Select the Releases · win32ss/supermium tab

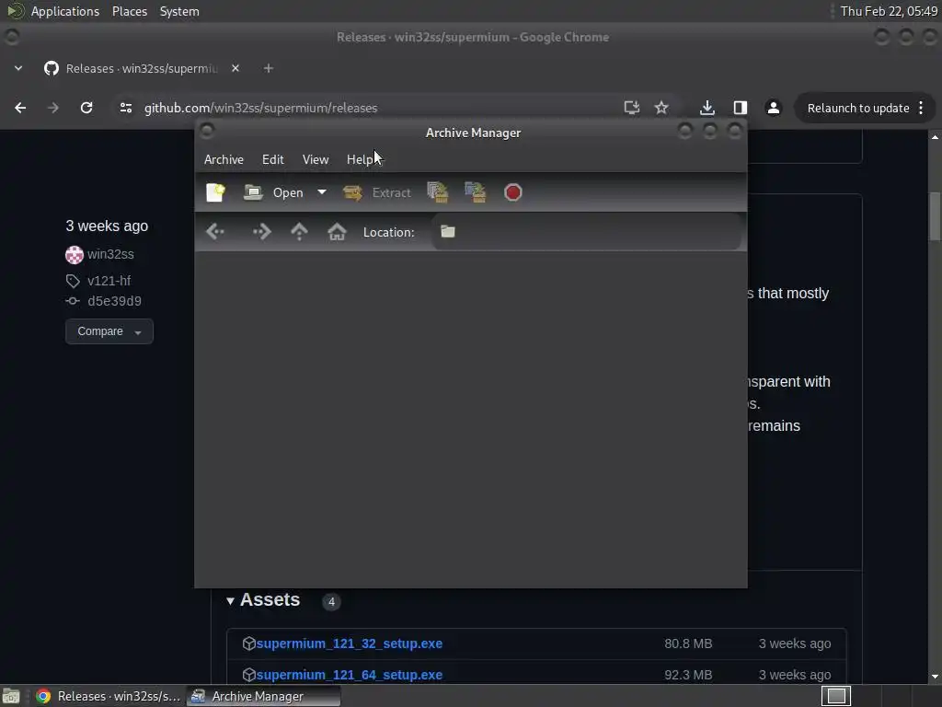[x=142, y=68]
